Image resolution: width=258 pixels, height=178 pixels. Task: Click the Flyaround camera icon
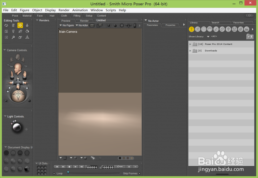point(26,66)
